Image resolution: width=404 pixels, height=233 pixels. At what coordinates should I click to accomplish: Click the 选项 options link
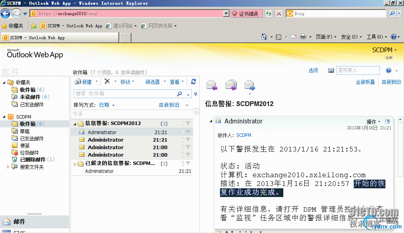pos(313,70)
